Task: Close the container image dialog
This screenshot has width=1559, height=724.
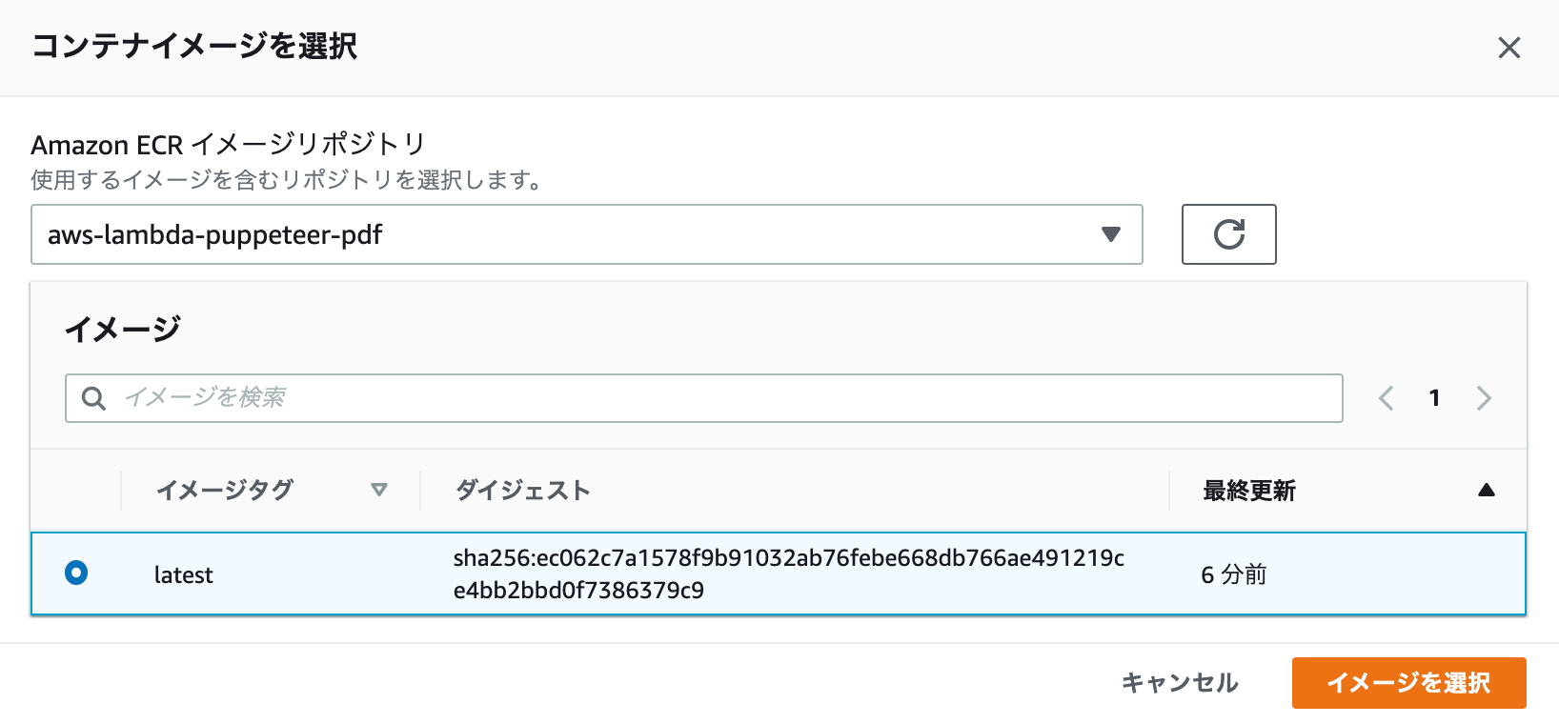Action: (1508, 48)
